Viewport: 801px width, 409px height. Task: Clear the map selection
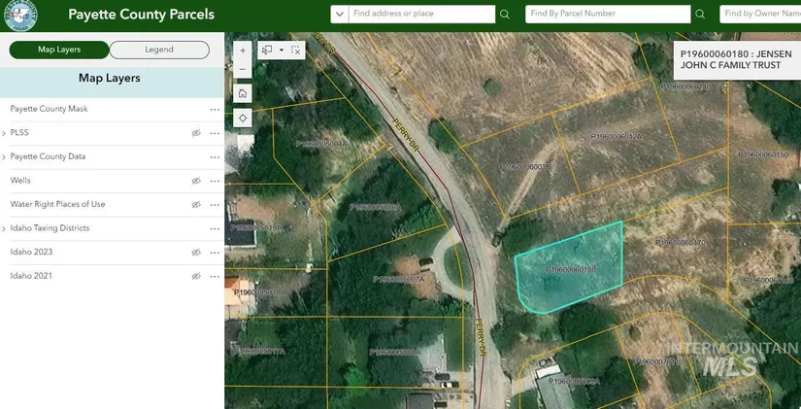tap(296, 50)
